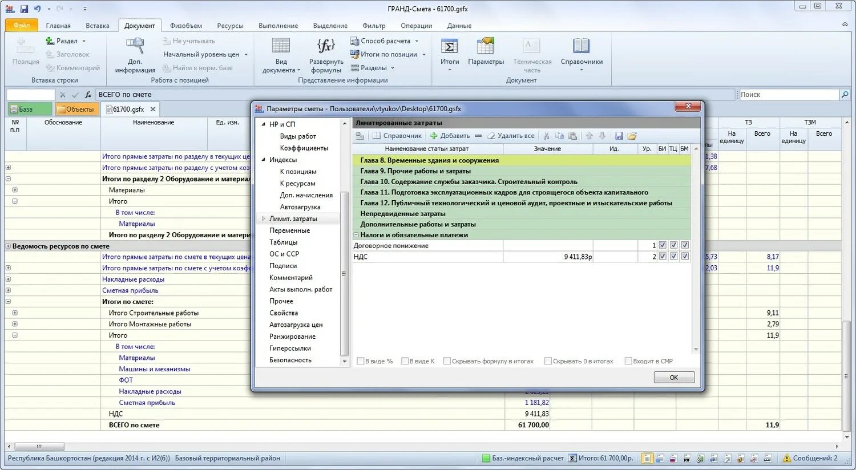Open the Способ расчета dropdown

point(385,41)
